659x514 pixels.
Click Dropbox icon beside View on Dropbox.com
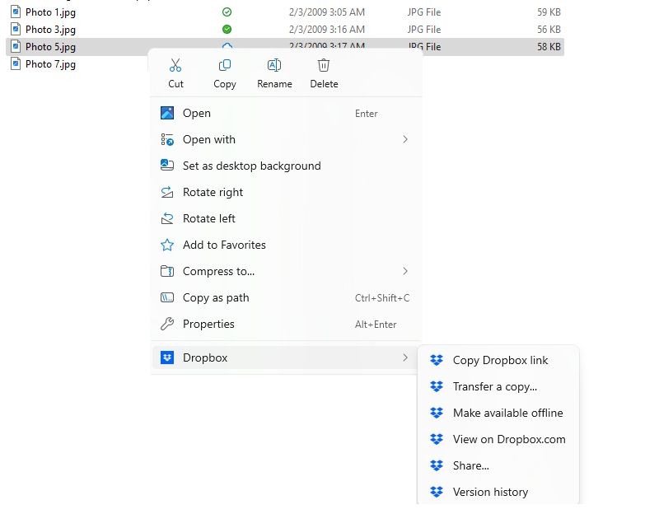click(437, 439)
